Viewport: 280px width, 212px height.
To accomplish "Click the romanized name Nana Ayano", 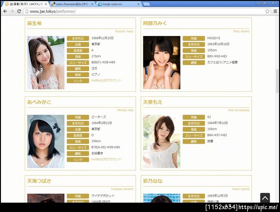I will [x=241, y=189].
